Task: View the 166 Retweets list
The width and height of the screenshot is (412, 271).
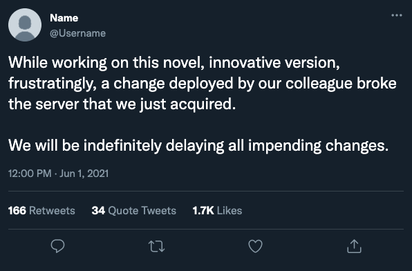Action: click(x=41, y=211)
